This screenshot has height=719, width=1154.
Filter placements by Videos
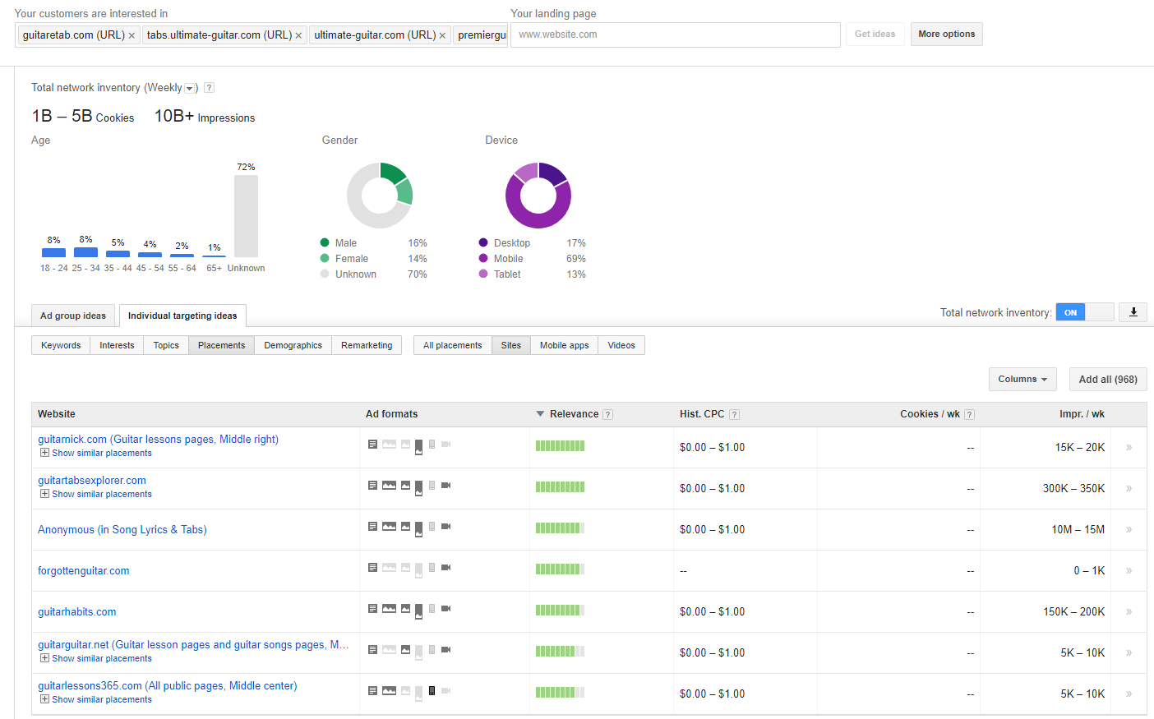pos(621,345)
